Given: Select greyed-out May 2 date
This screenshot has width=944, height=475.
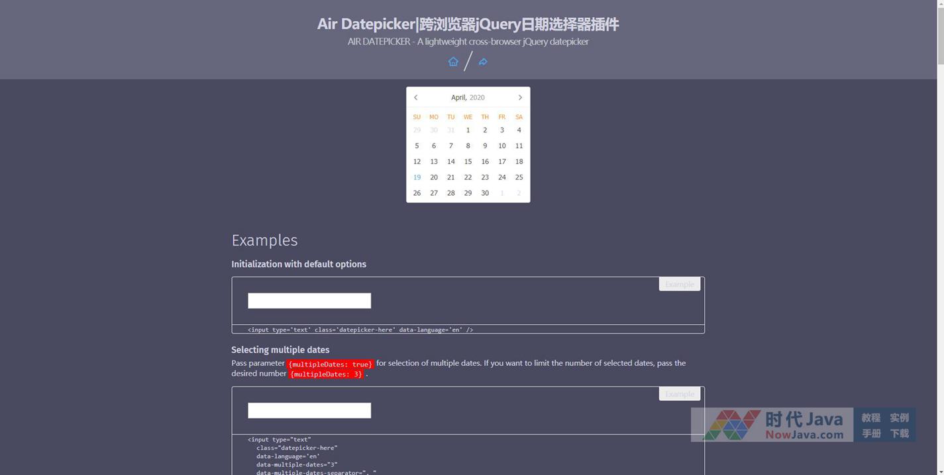Looking at the screenshot, I should pyautogui.click(x=519, y=193).
